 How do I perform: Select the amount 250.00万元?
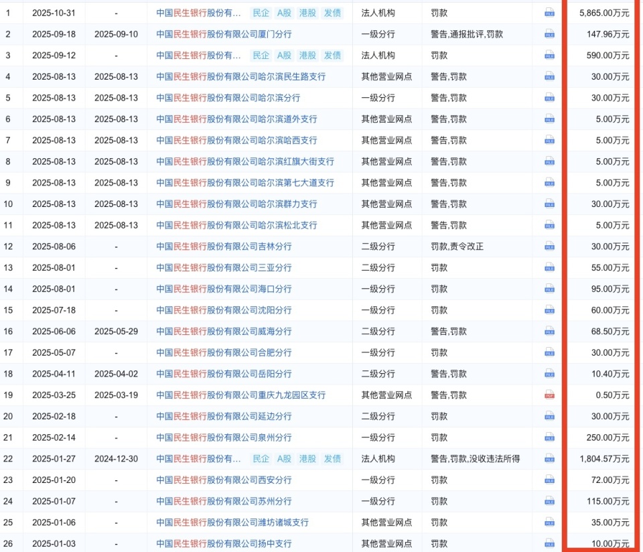click(608, 437)
